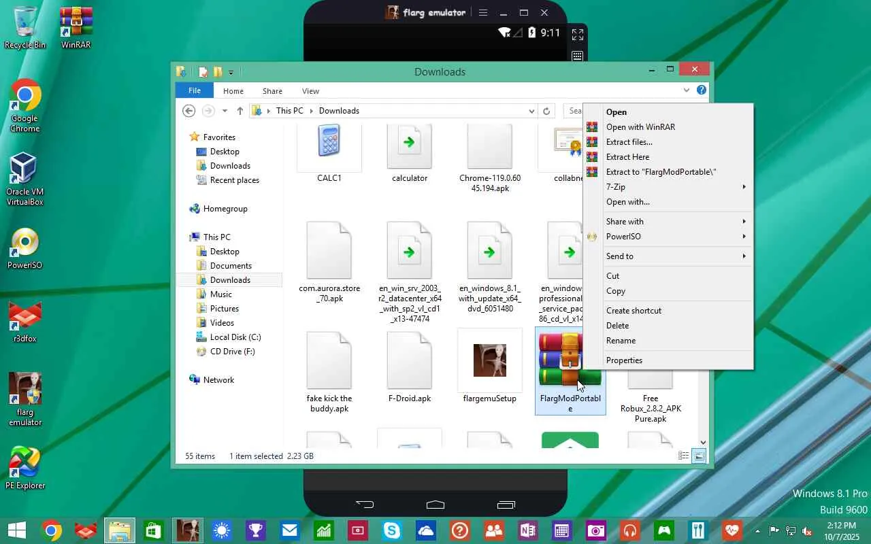Choose Extract to "FlargModPortable\"
Screen dimensions: 871x544
coord(669,172)
